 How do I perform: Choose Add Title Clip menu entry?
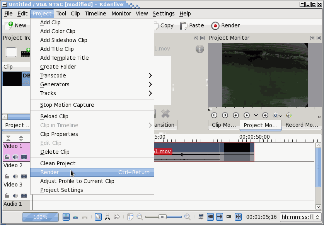(x=92, y=49)
